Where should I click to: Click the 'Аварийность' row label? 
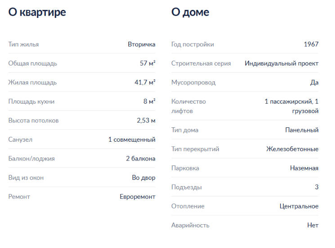(190, 225)
